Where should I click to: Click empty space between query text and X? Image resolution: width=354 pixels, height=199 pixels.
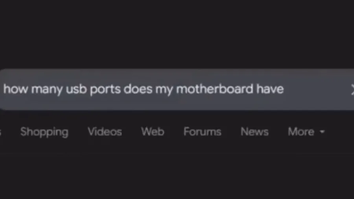(x=316, y=89)
